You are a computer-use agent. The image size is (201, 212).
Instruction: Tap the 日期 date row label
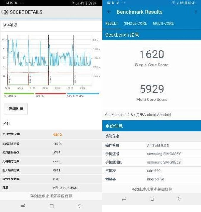click(5, 188)
